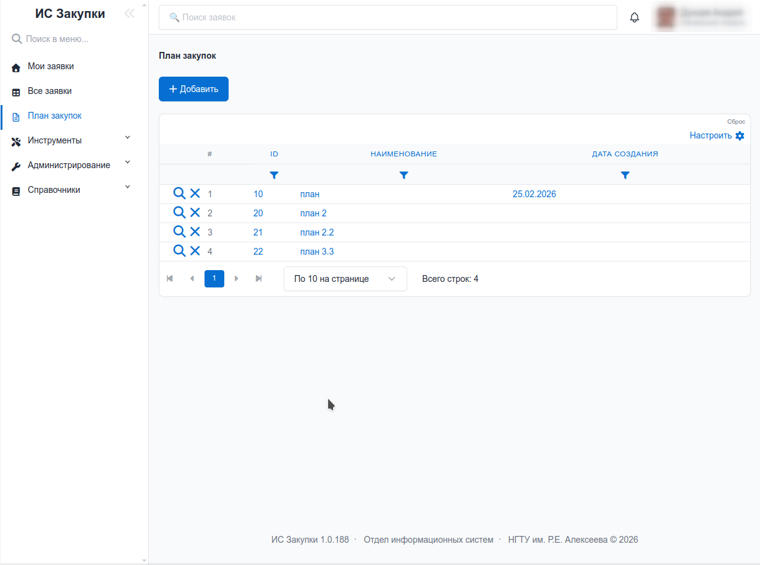Screen dimensions: 760x565
Task: Click the date 25.02.2026 cell
Action: [534, 194]
